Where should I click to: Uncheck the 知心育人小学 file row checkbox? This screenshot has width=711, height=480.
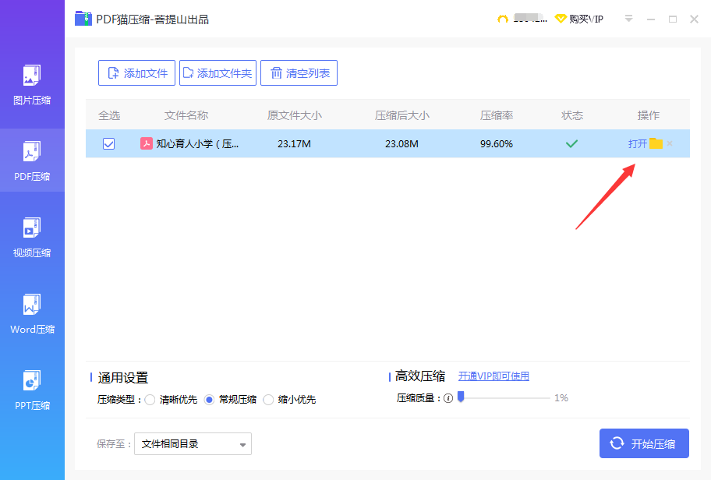tap(109, 143)
